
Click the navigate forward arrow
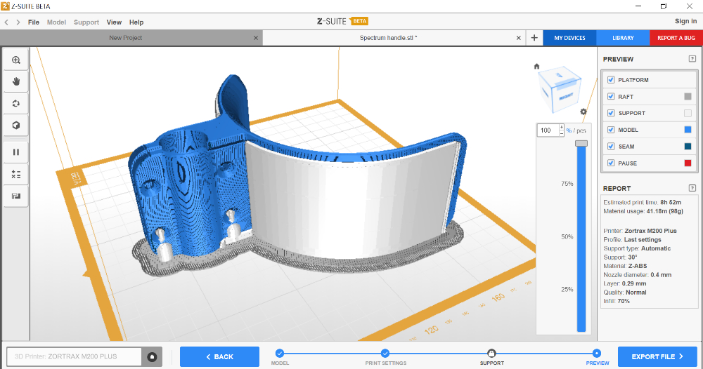(x=18, y=22)
